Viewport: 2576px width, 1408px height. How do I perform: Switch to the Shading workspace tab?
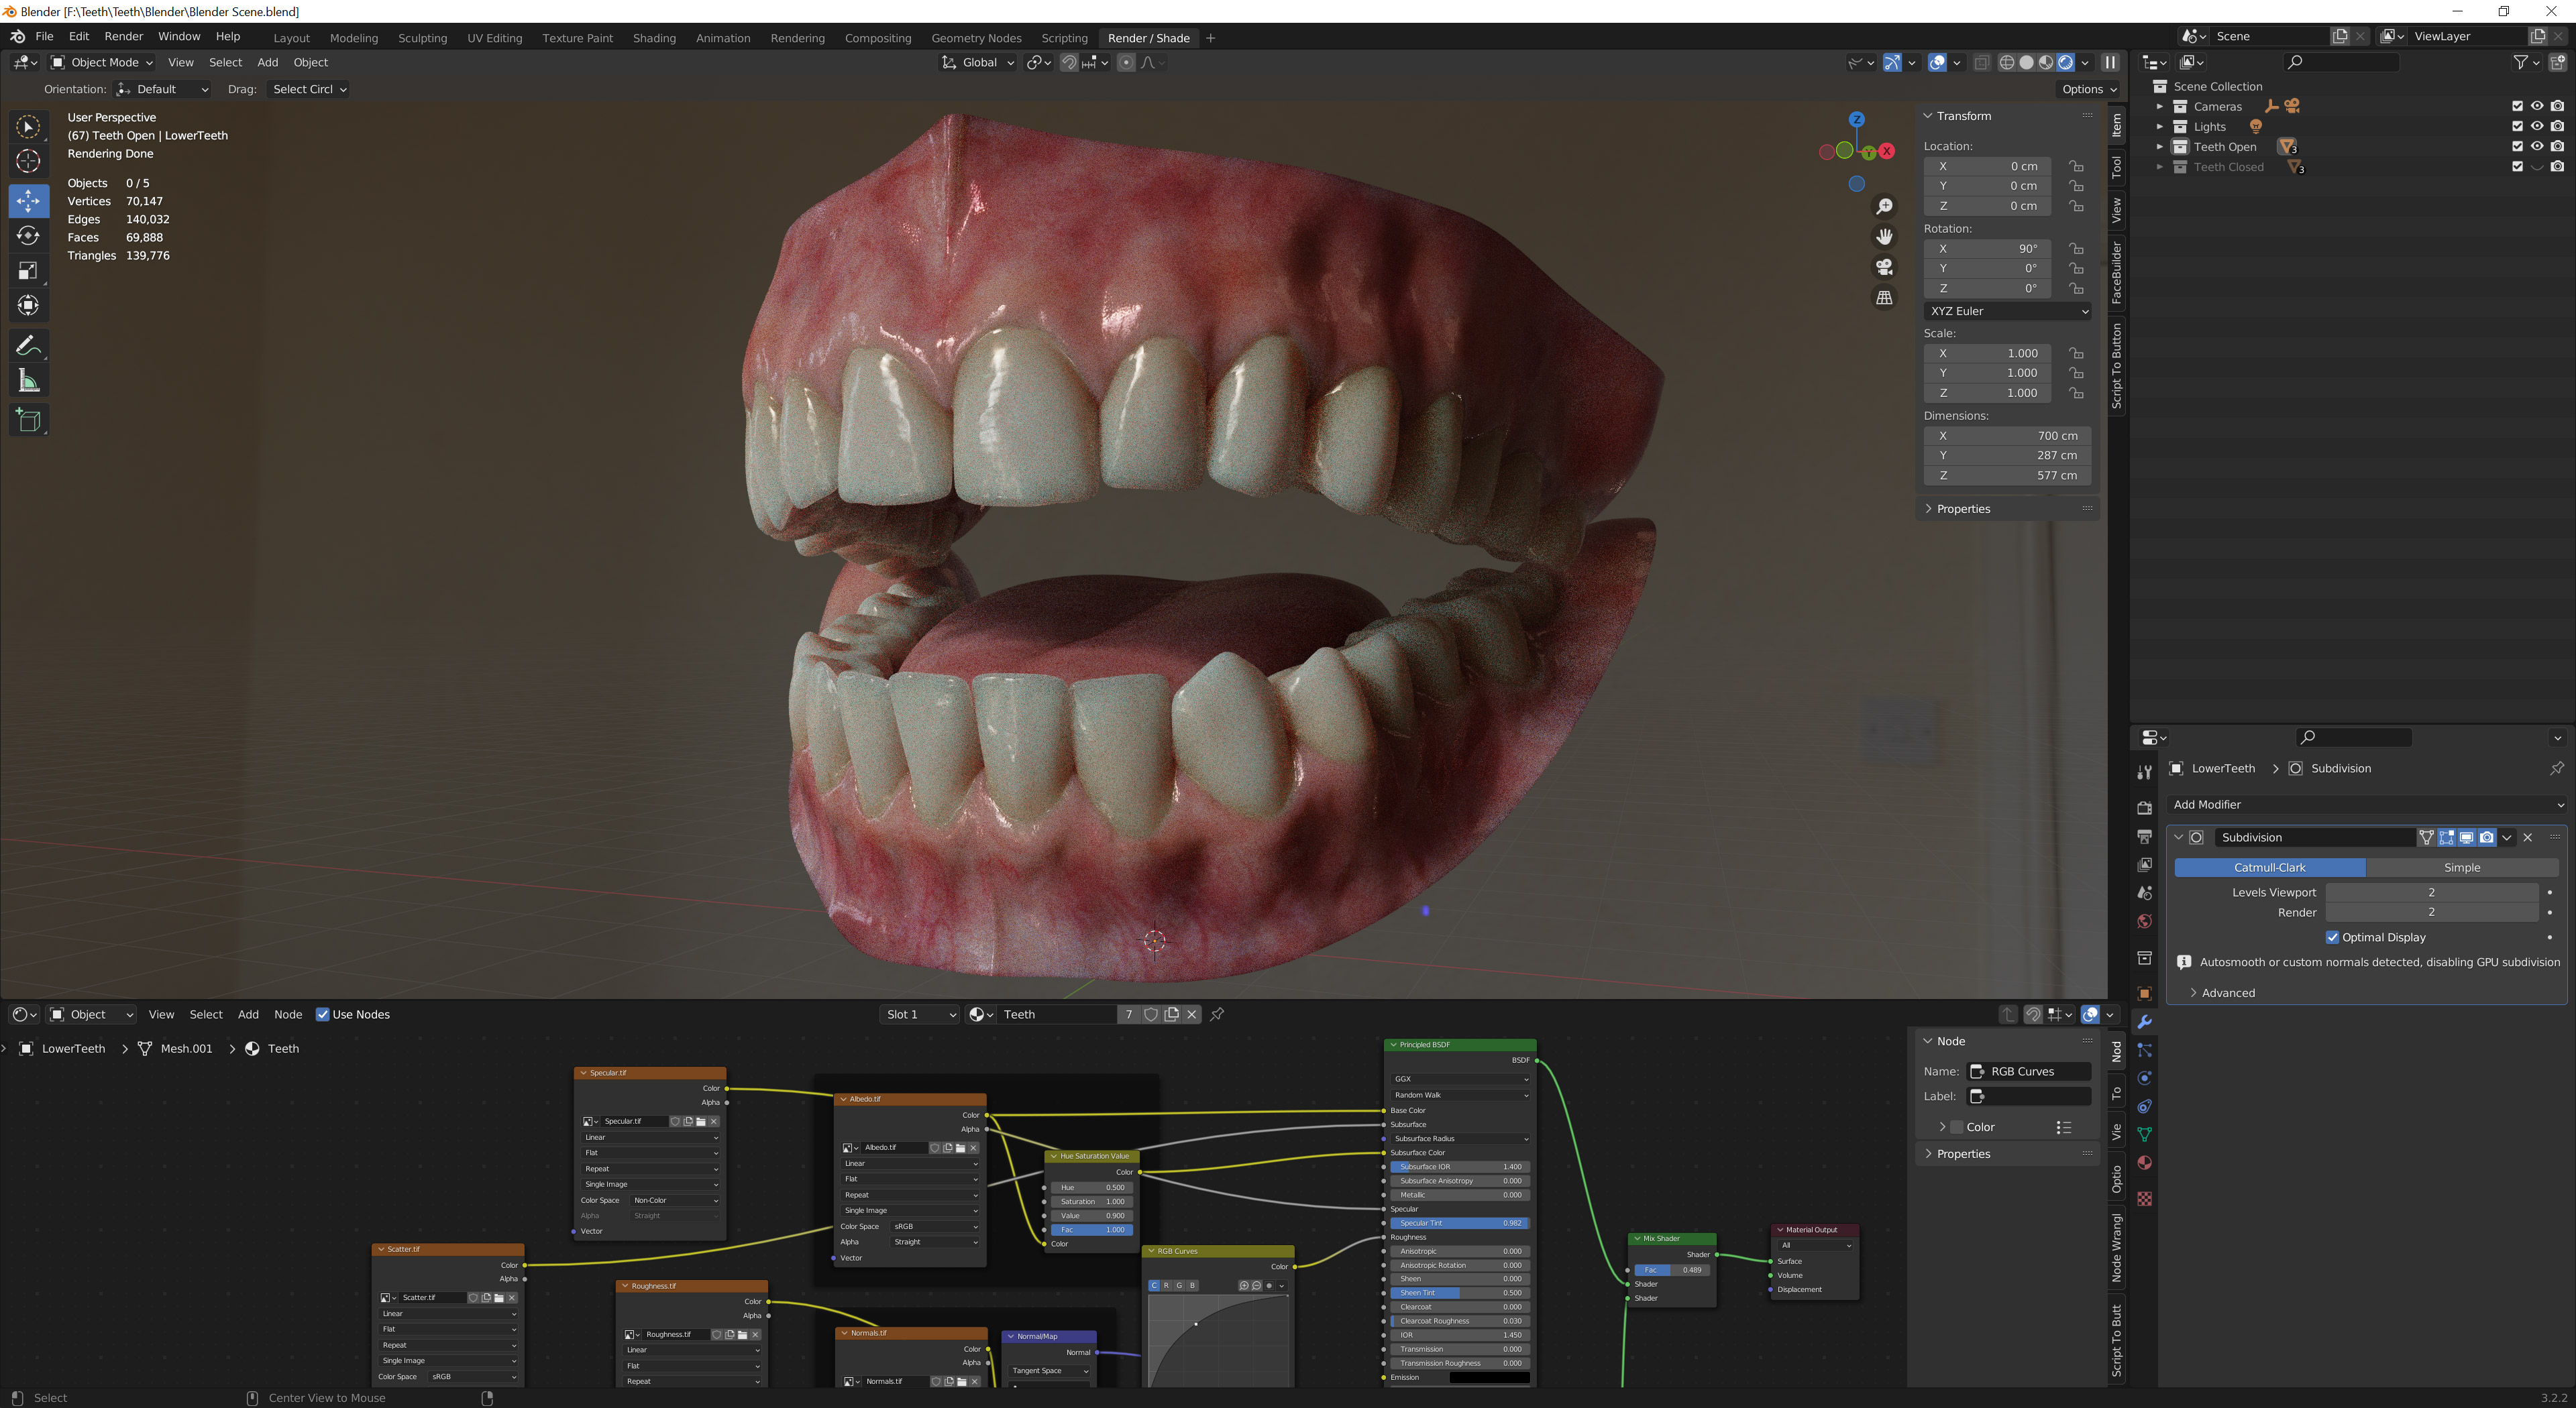point(654,38)
